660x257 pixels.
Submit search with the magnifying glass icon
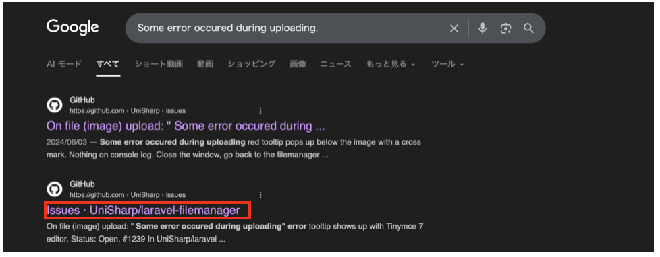528,28
